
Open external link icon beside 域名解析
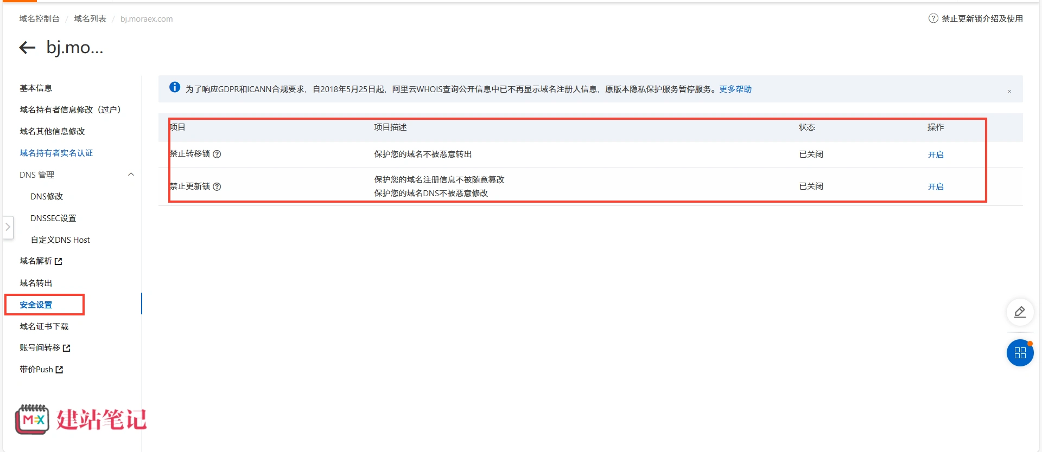59,261
